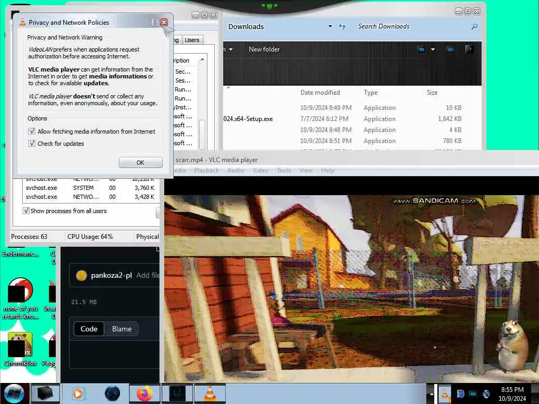Viewport: 539px width, 404px height.
Task: Select the 4 KB application row
Action: [344, 130]
